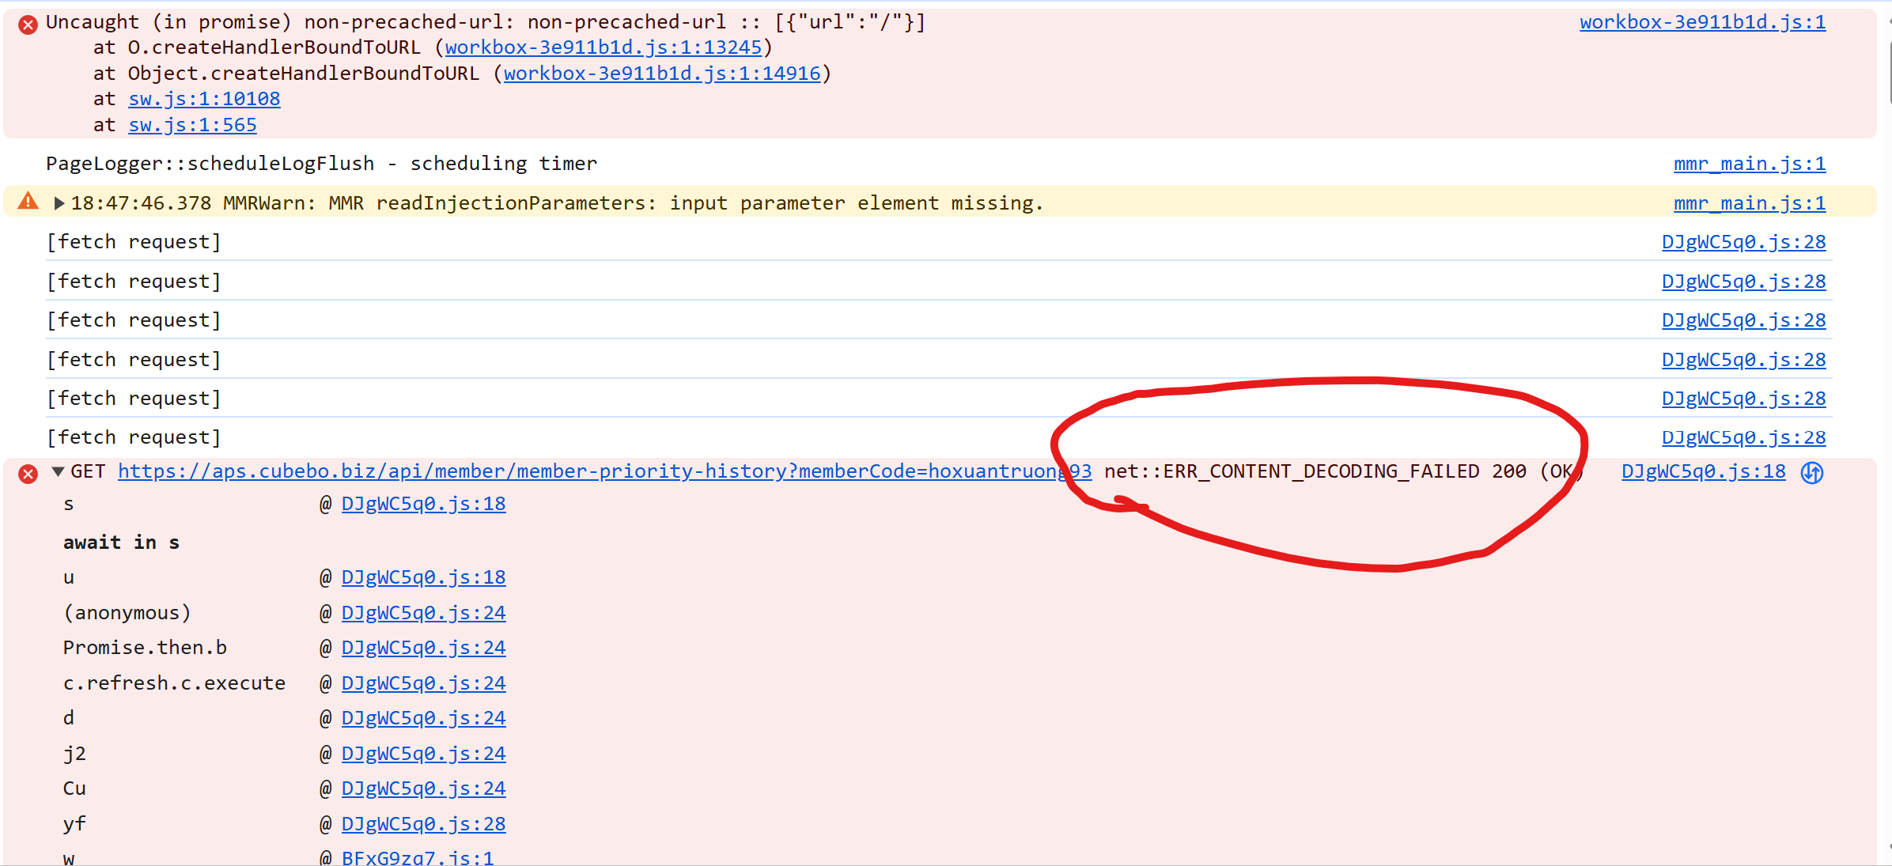Screen dimensions: 1892x866
Task: Open mmr_main.js:1 link beside PageLogger message
Action: click(x=1749, y=164)
